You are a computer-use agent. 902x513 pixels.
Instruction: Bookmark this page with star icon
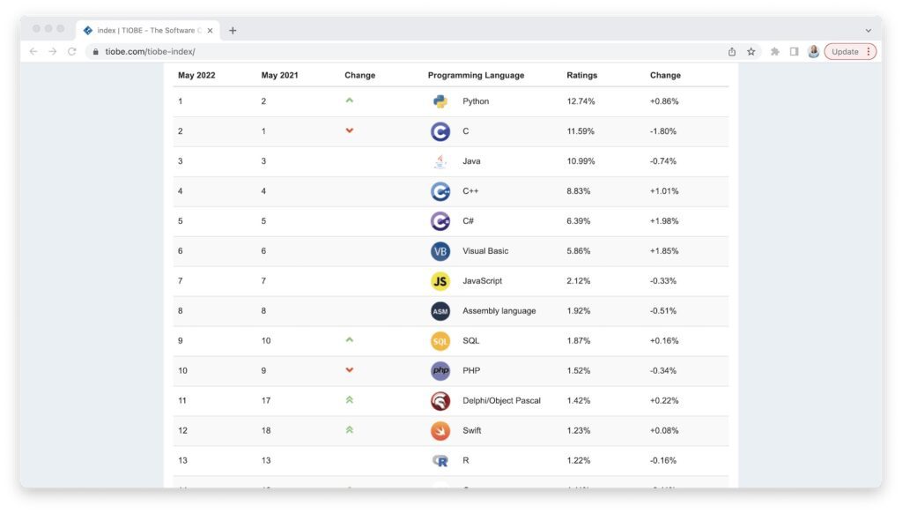pyautogui.click(x=751, y=52)
